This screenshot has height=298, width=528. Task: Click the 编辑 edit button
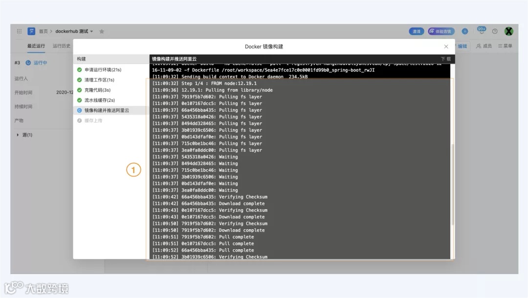click(462, 46)
